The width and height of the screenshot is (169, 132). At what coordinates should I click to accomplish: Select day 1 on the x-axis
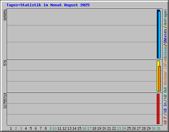[11, 128]
